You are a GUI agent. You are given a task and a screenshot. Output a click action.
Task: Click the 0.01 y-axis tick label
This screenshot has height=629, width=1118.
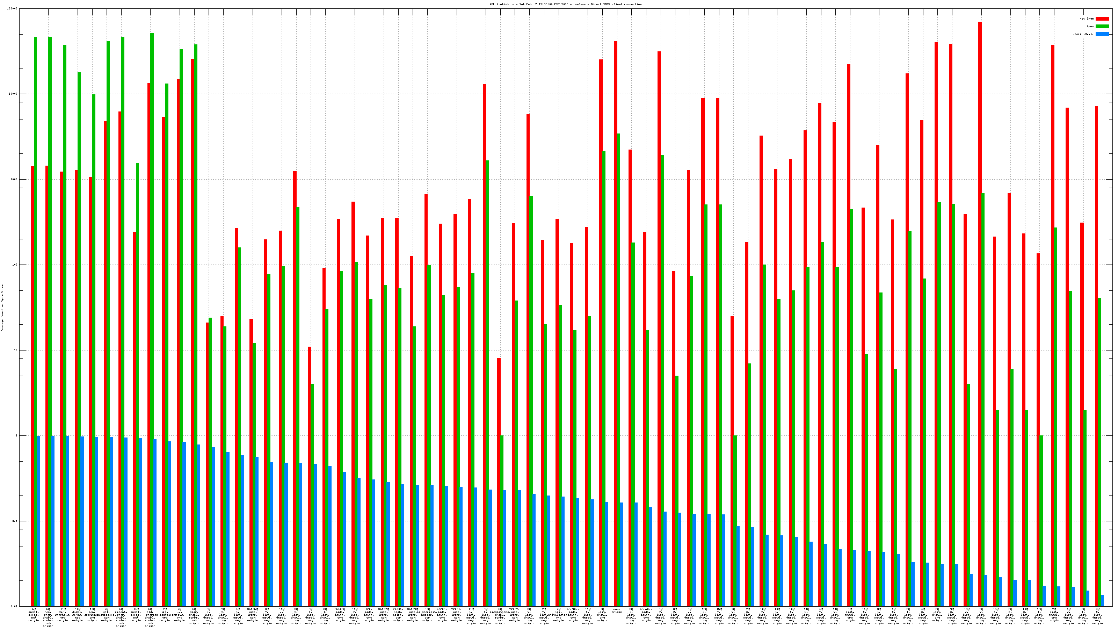[x=14, y=606]
